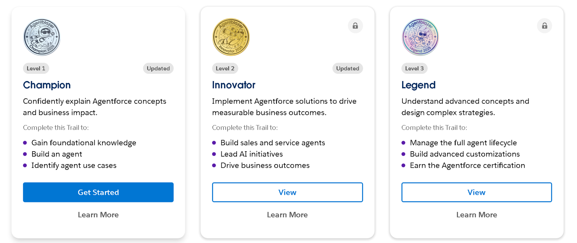Select the Level 2 pill on the Innovator card
Viewport: 577px width, 243px height.
tap(225, 68)
